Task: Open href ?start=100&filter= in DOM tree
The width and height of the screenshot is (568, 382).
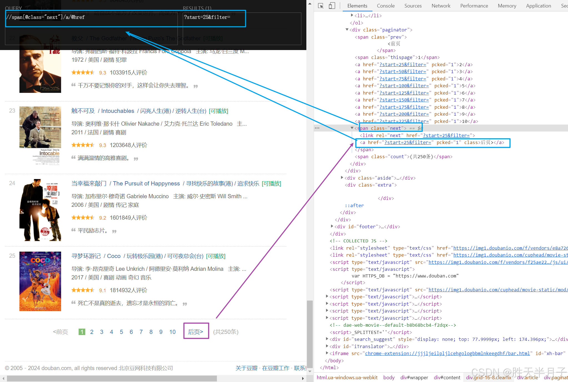Action: click(x=404, y=86)
